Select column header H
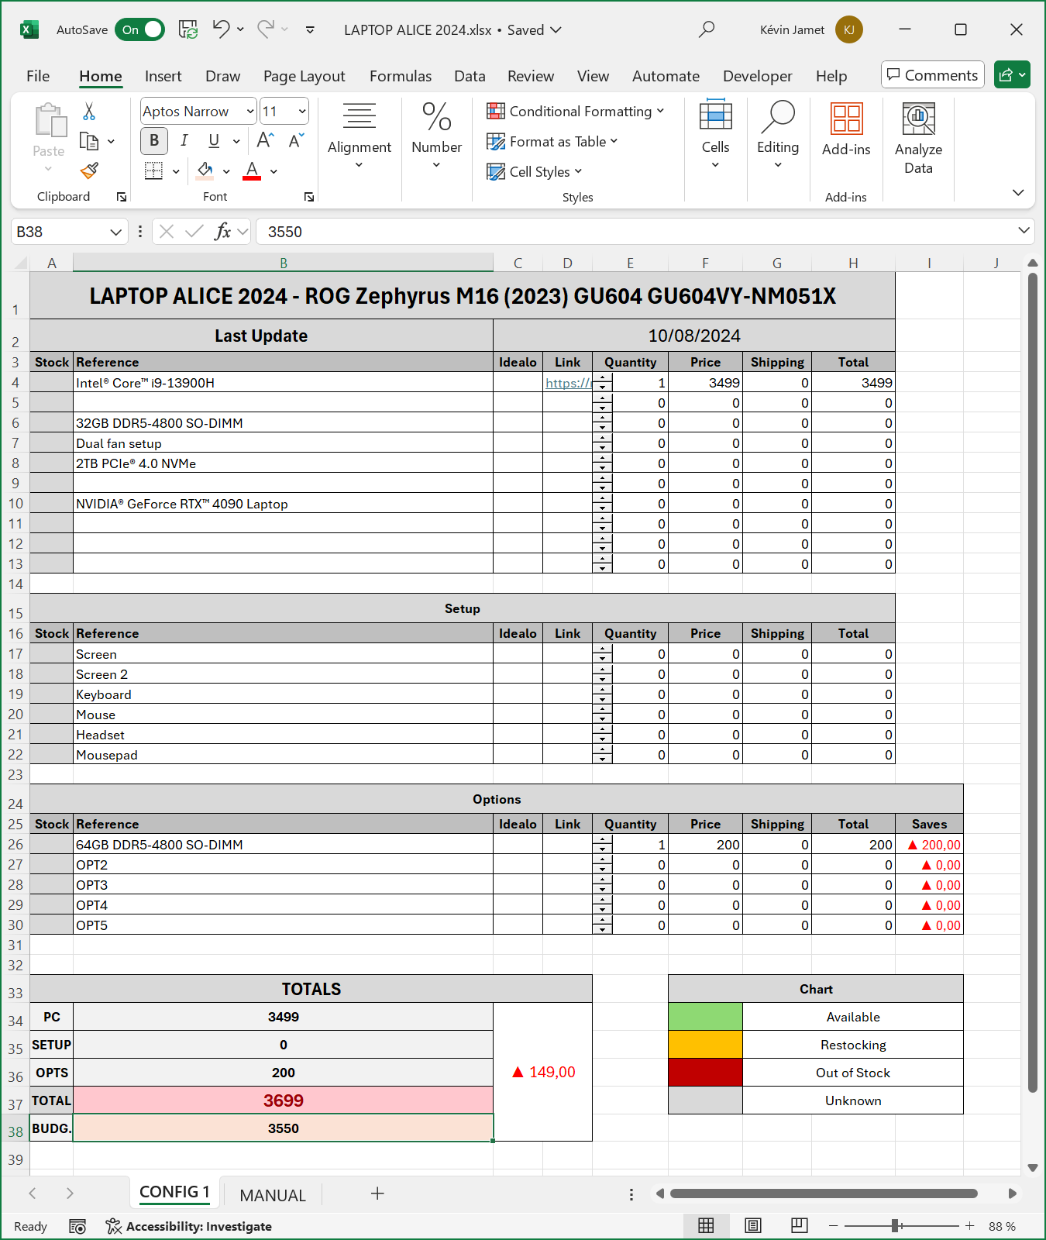This screenshot has height=1240, width=1046. [853, 263]
